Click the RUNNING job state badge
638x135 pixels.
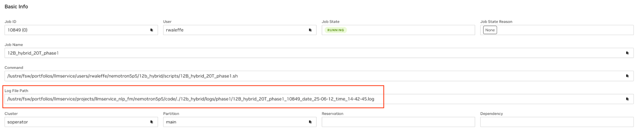(x=335, y=30)
